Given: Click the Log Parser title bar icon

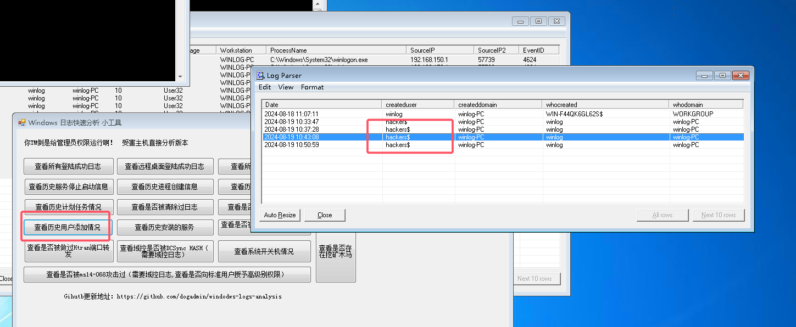Looking at the screenshot, I should point(260,75).
